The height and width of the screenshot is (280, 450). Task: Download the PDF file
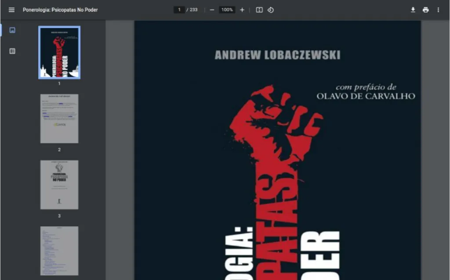click(413, 10)
